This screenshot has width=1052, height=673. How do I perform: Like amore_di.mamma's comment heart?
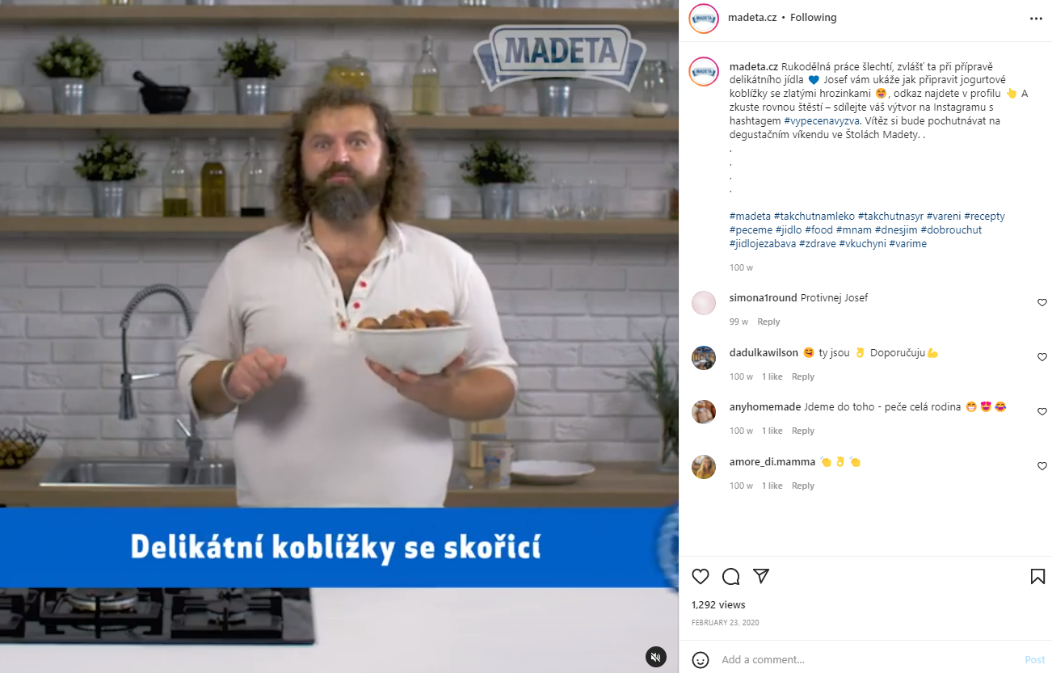[x=1041, y=466]
